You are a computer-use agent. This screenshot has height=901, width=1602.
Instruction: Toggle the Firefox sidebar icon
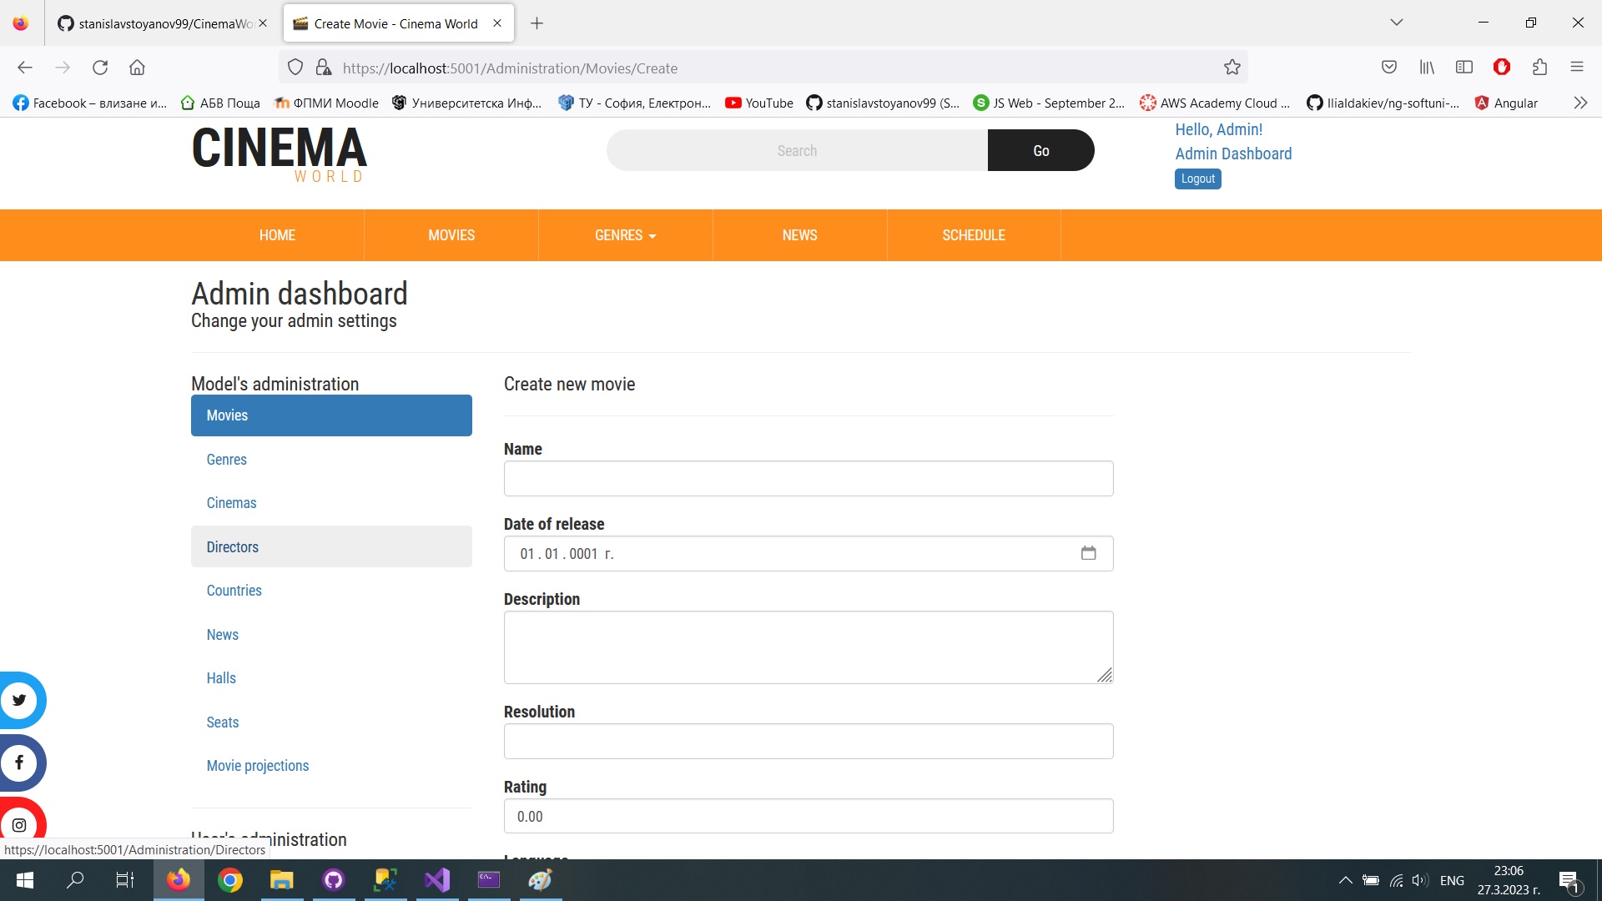pos(1464,68)
